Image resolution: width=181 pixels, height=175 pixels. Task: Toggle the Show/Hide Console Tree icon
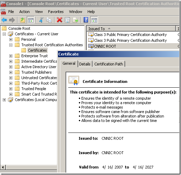[31, 20]
